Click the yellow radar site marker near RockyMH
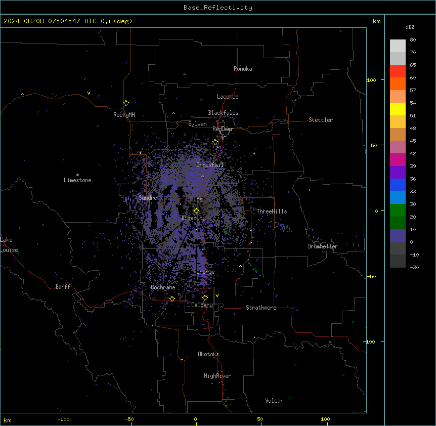The image size is (436, 426). pyautogui.click(x=126, y=103)
